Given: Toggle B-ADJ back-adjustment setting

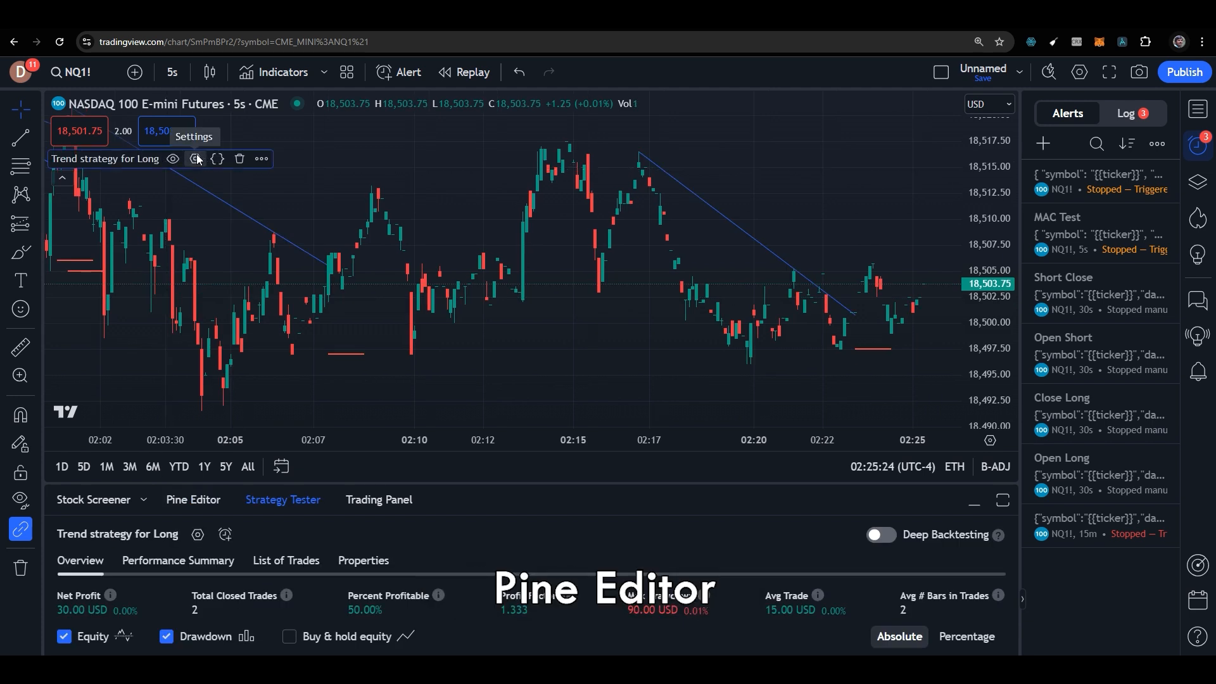Looking at the screenshot, I should pyautogui.click(x=995, y=467).
